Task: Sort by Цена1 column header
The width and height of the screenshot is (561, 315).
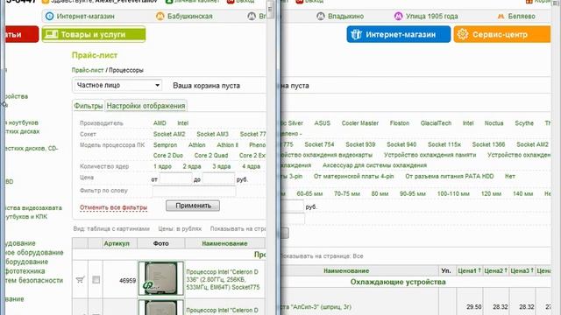Action: [470, 270]
